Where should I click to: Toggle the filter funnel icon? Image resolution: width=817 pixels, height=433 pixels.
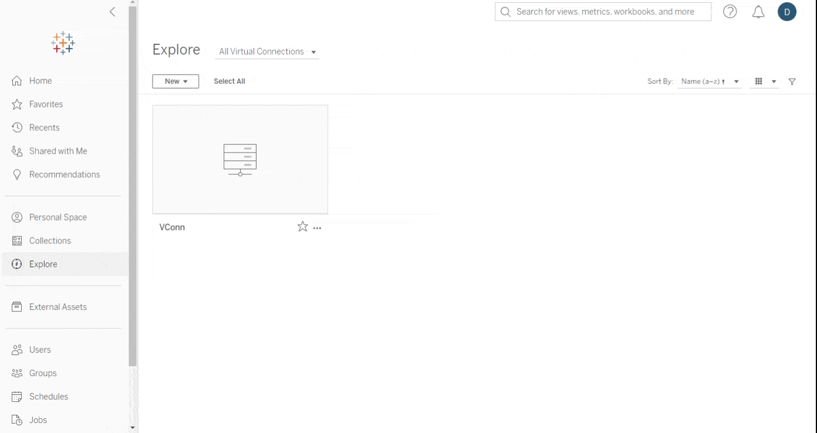792,82
